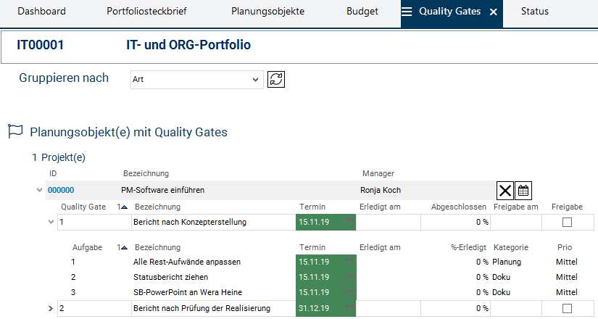Tick Freigabe checkbox for Quality Gate 1
The height and width of the screenshot is (319, 598).
tap(567, 222)
